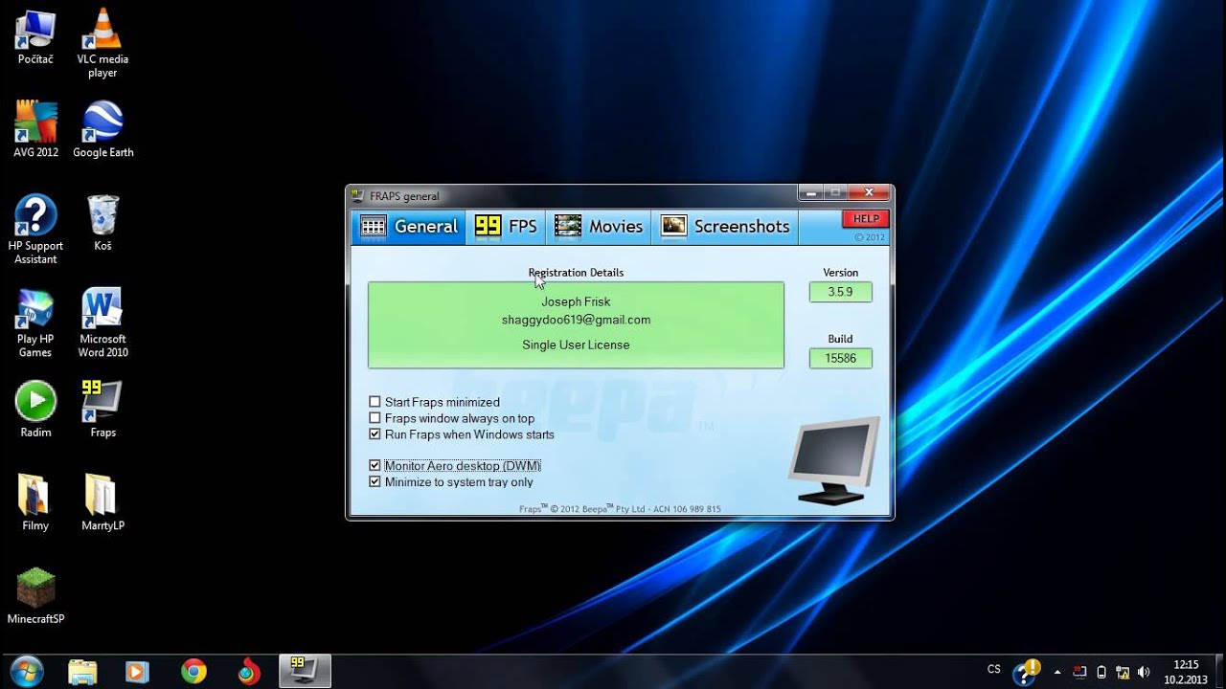Click the Filmy folder icon

pyautogui.click(x=35, y=502)
